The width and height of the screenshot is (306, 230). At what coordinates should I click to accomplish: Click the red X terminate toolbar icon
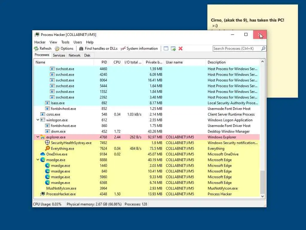[x=180, y=49]
